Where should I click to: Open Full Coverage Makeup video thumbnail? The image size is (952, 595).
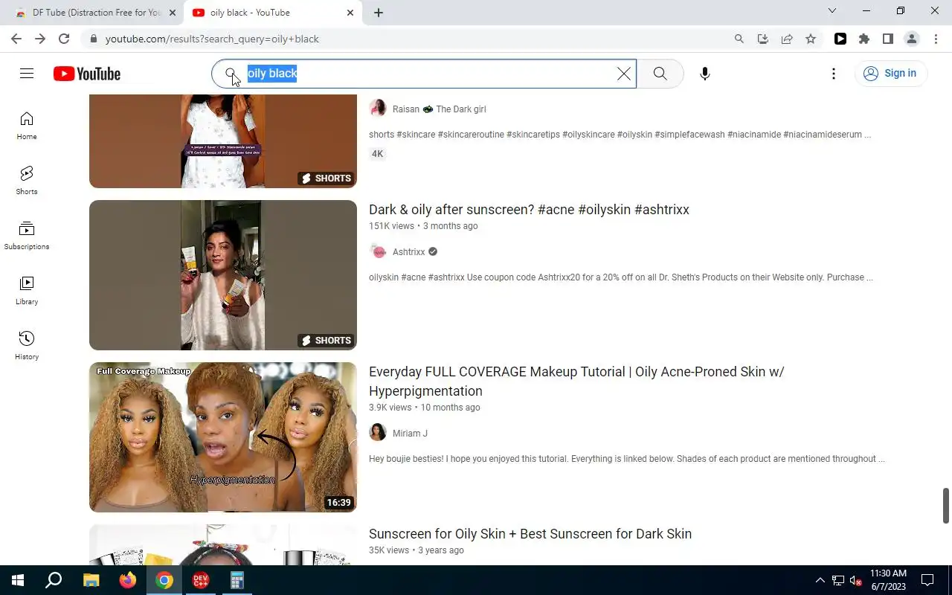coord(223,437)
